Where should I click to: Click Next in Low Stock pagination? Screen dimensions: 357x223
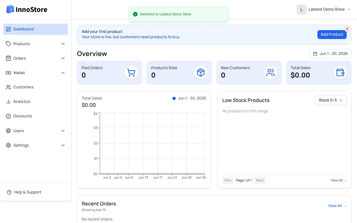click(x=260, y=180)
